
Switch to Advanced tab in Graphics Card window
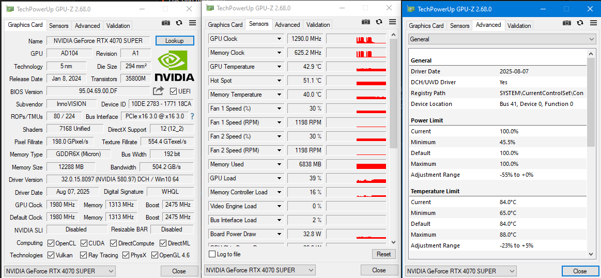pos(87,26)
